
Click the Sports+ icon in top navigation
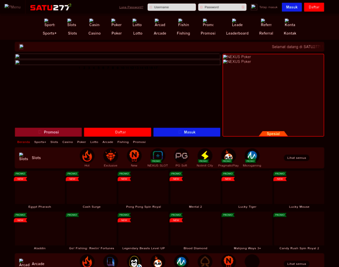50,23
